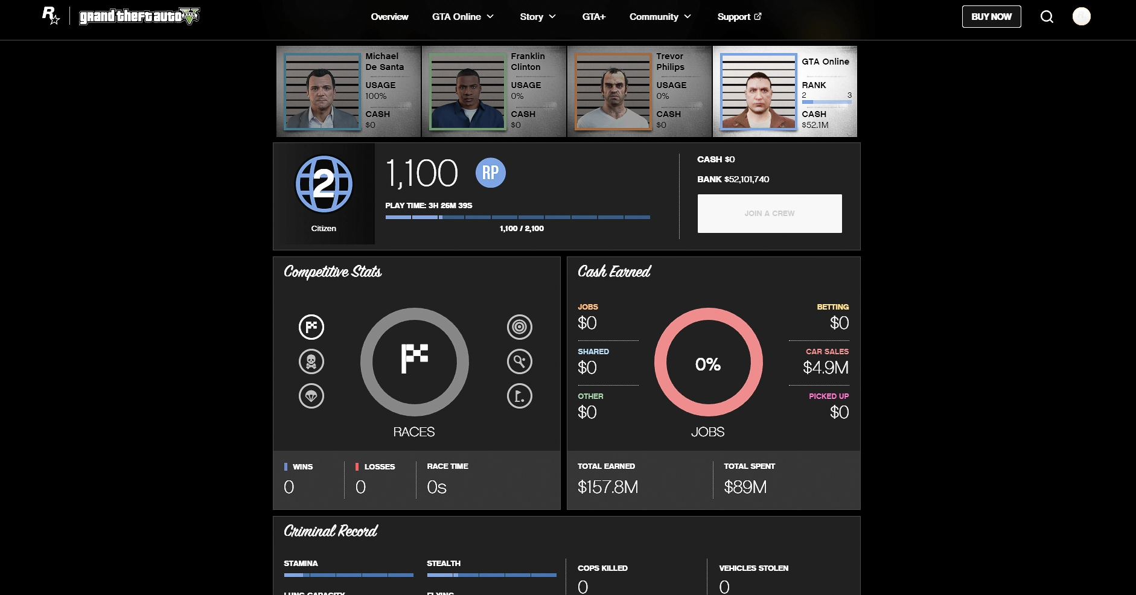Click the Grand Theft Auto V logo
The width and height of the screenshot is (1136, 595).
point(139,16)
